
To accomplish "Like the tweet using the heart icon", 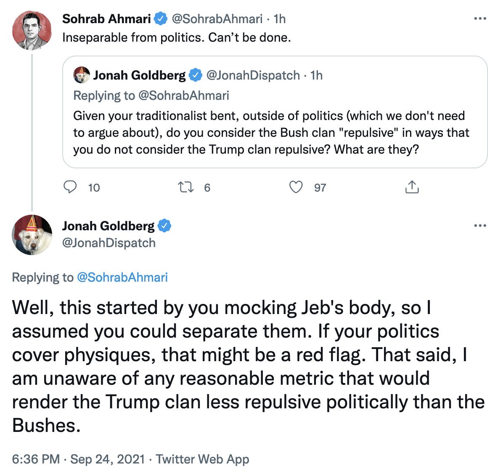I will point(296,187).
